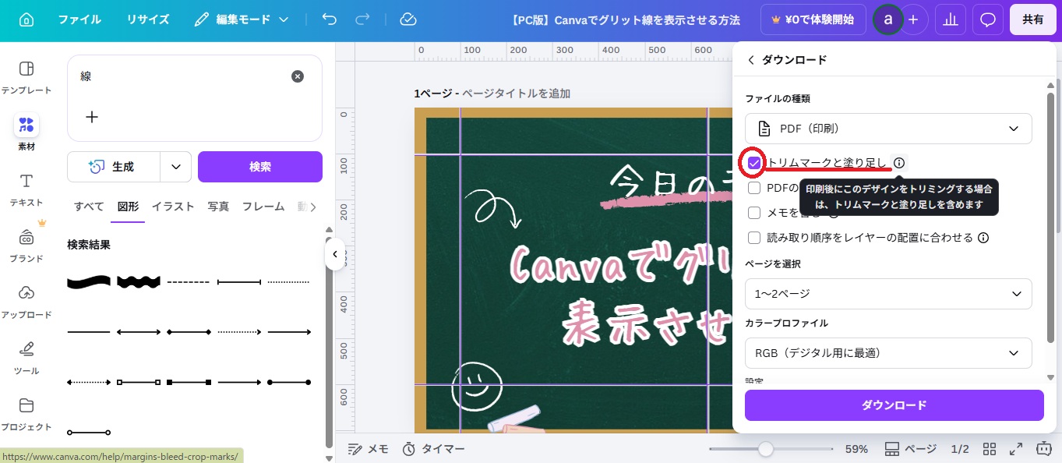
Task: Collapse the side panel with left arrow handle
Action: tap(334, 254)
